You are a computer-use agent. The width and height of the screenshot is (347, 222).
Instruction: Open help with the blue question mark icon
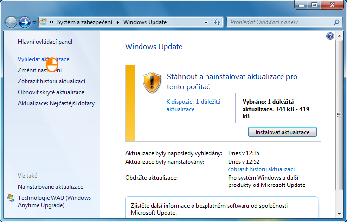(330, 36)
